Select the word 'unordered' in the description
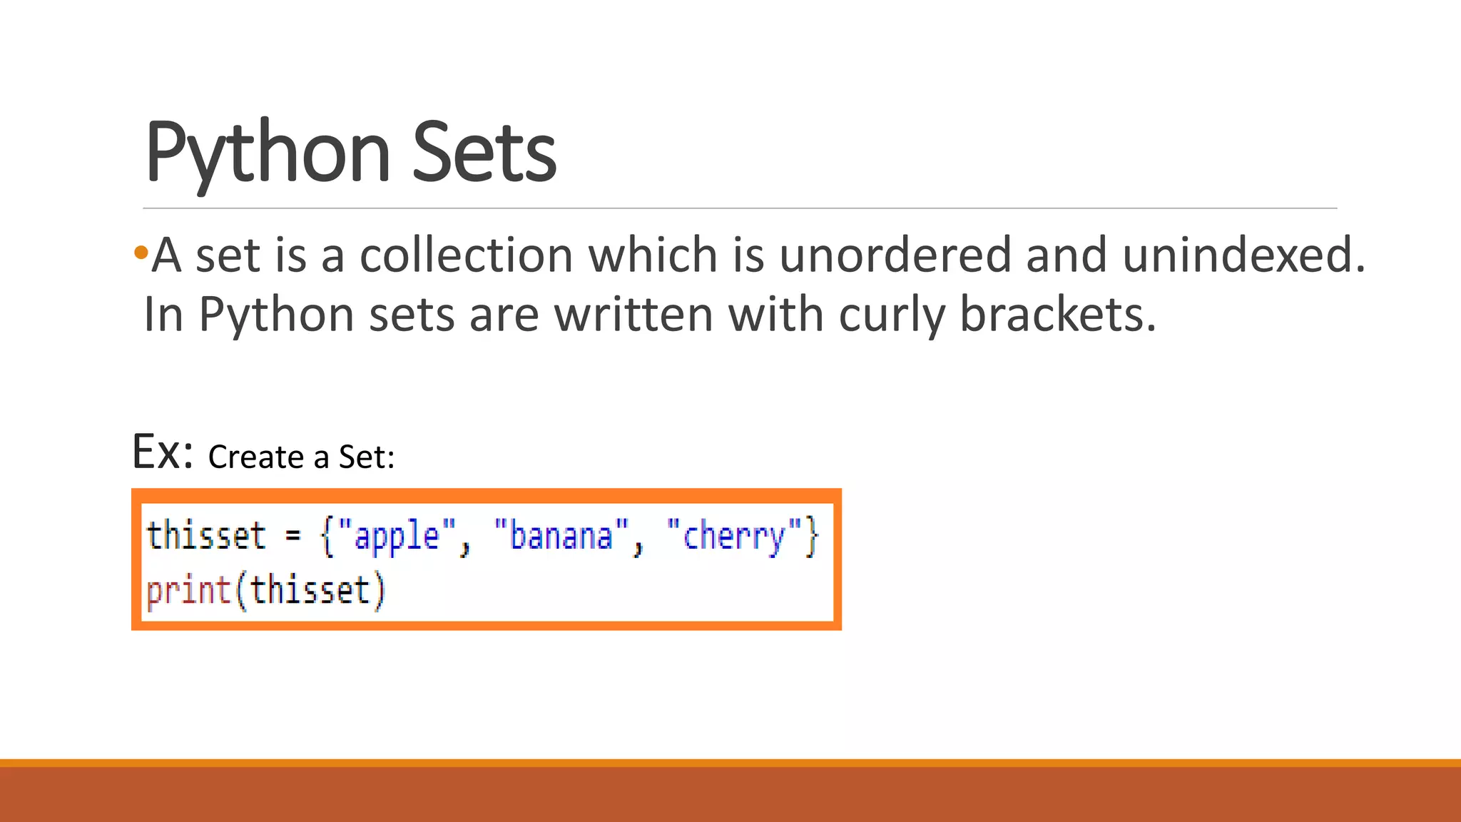This screenshot has width=1461, height=822. 895,255
